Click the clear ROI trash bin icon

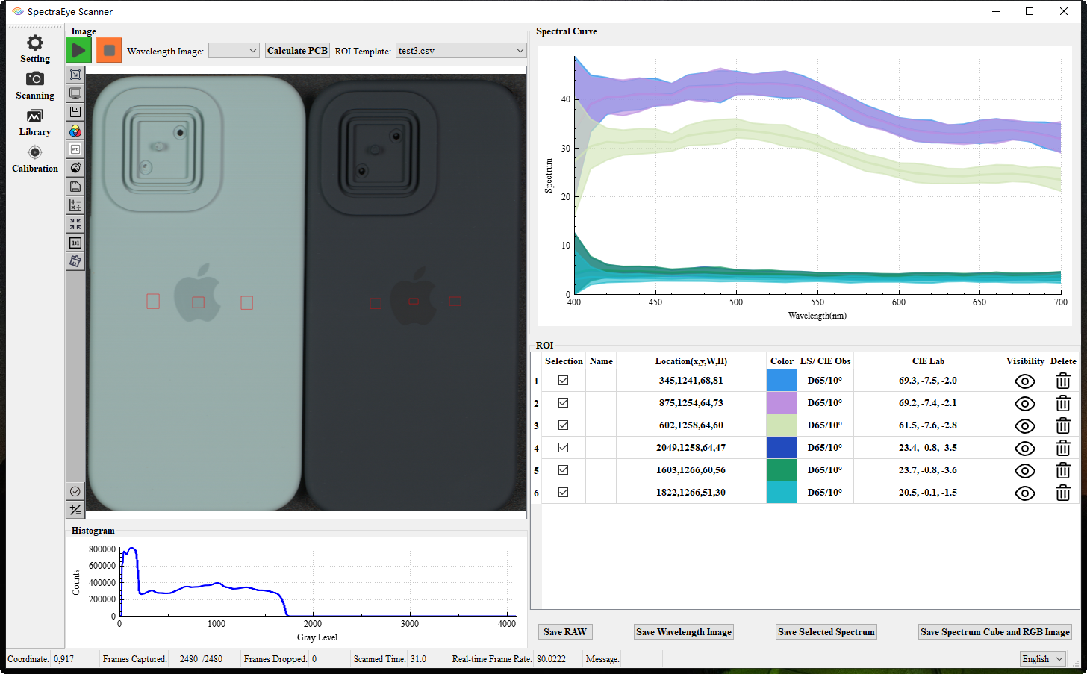tap(75, 261)
